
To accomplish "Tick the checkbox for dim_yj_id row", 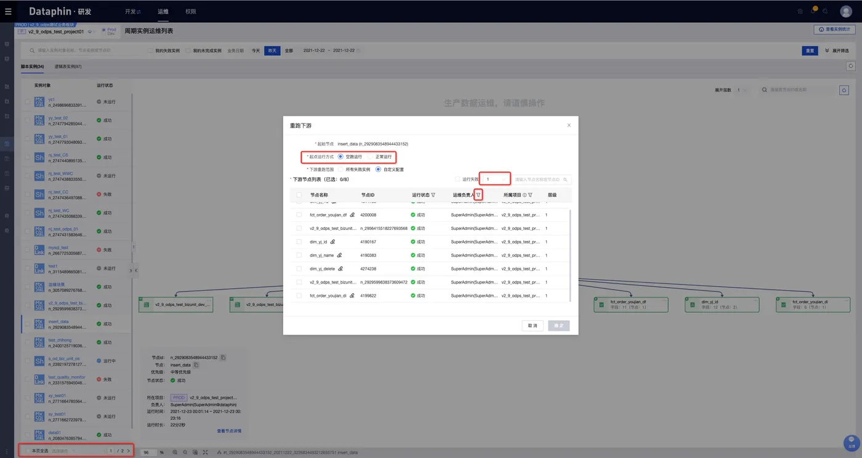I will tap(299, 242).
